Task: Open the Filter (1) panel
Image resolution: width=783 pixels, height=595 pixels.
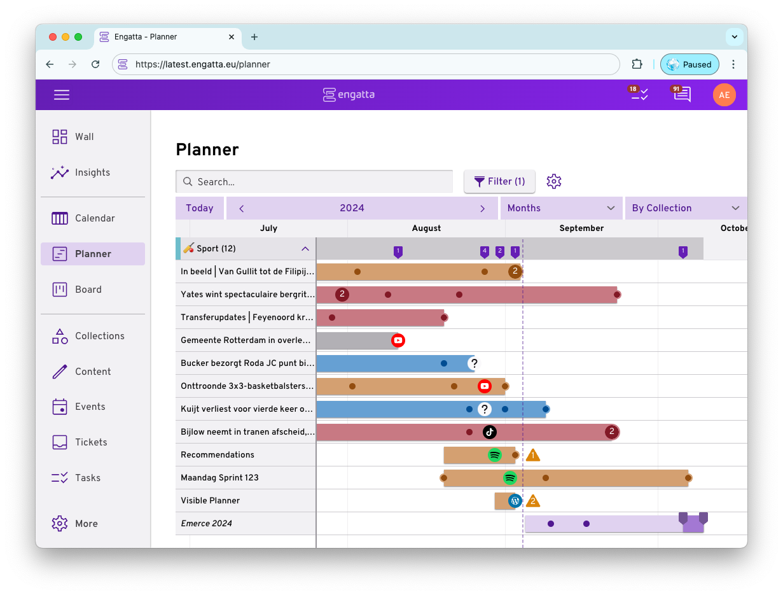Action: [499, 181]
